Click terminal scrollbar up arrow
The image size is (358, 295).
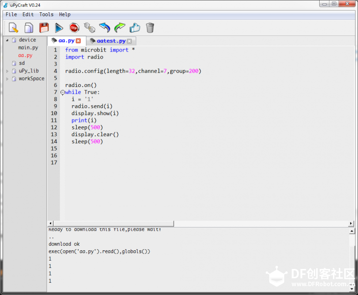coord(352,231)
